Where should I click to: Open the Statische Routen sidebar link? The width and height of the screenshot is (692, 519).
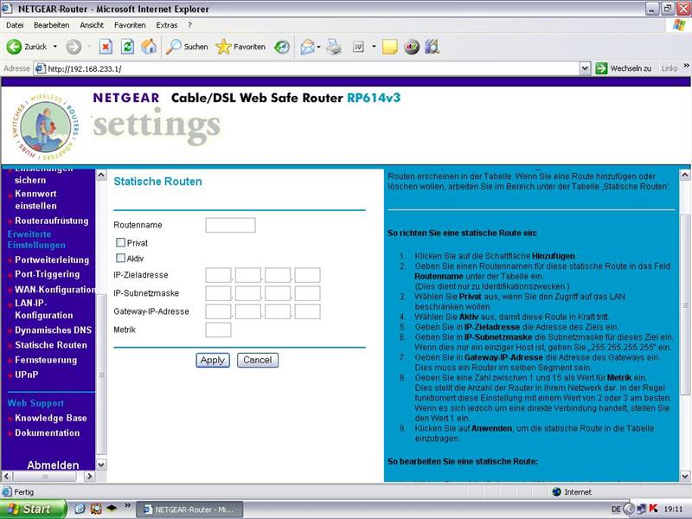click(x=51, y=345)
